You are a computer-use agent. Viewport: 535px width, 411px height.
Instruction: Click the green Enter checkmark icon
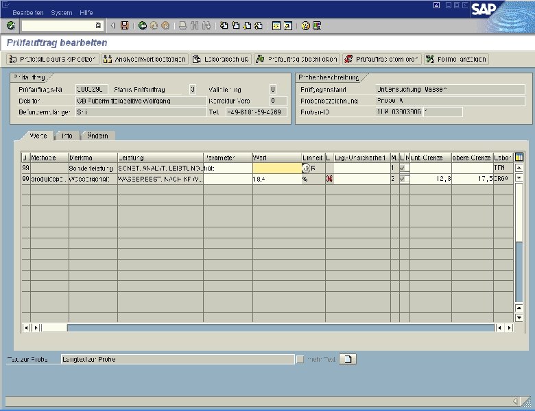pyautogui.click(x=11, y=25)
